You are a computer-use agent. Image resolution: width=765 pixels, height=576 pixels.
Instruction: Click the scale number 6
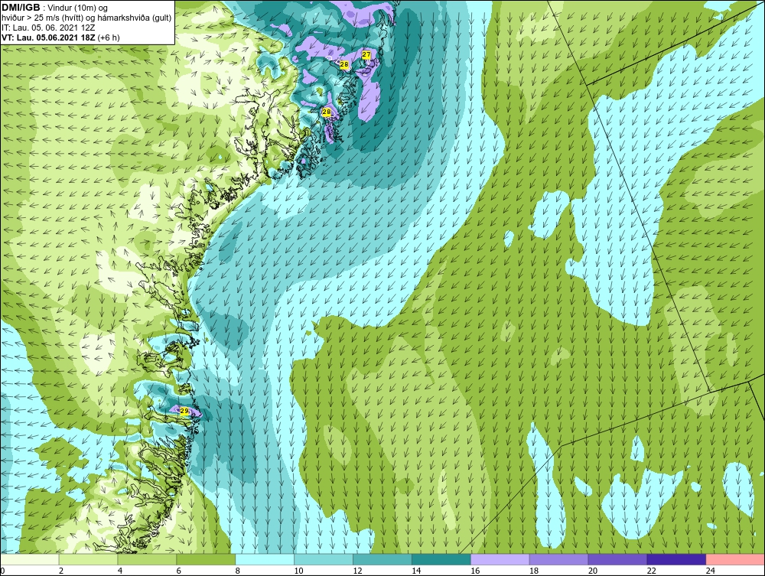click(178, 571)
